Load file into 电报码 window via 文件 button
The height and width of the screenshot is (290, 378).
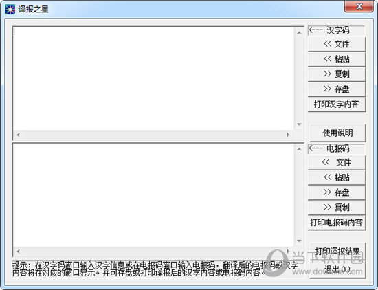[337, 162]
